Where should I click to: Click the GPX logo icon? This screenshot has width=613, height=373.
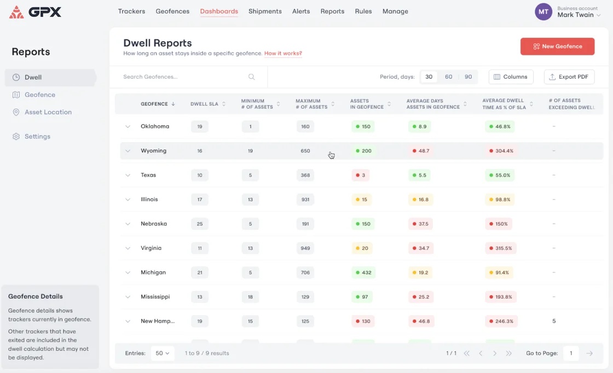tap(16, 12)
